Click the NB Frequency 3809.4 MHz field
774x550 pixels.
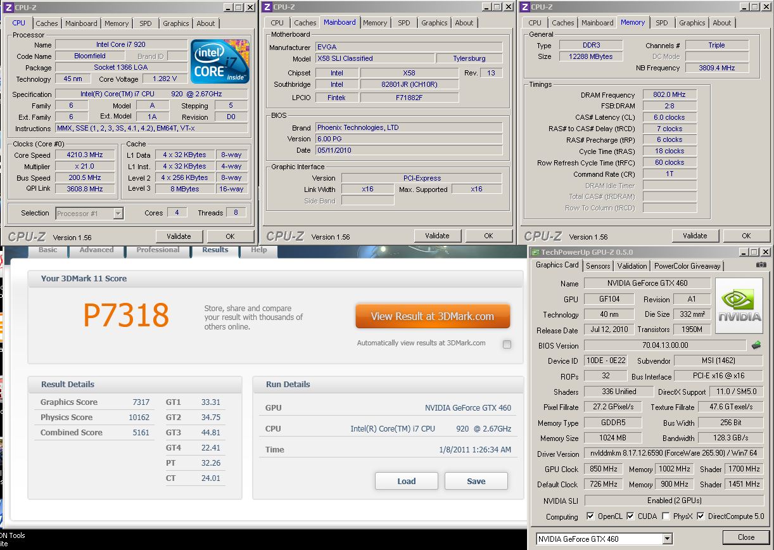pos(716,68)
